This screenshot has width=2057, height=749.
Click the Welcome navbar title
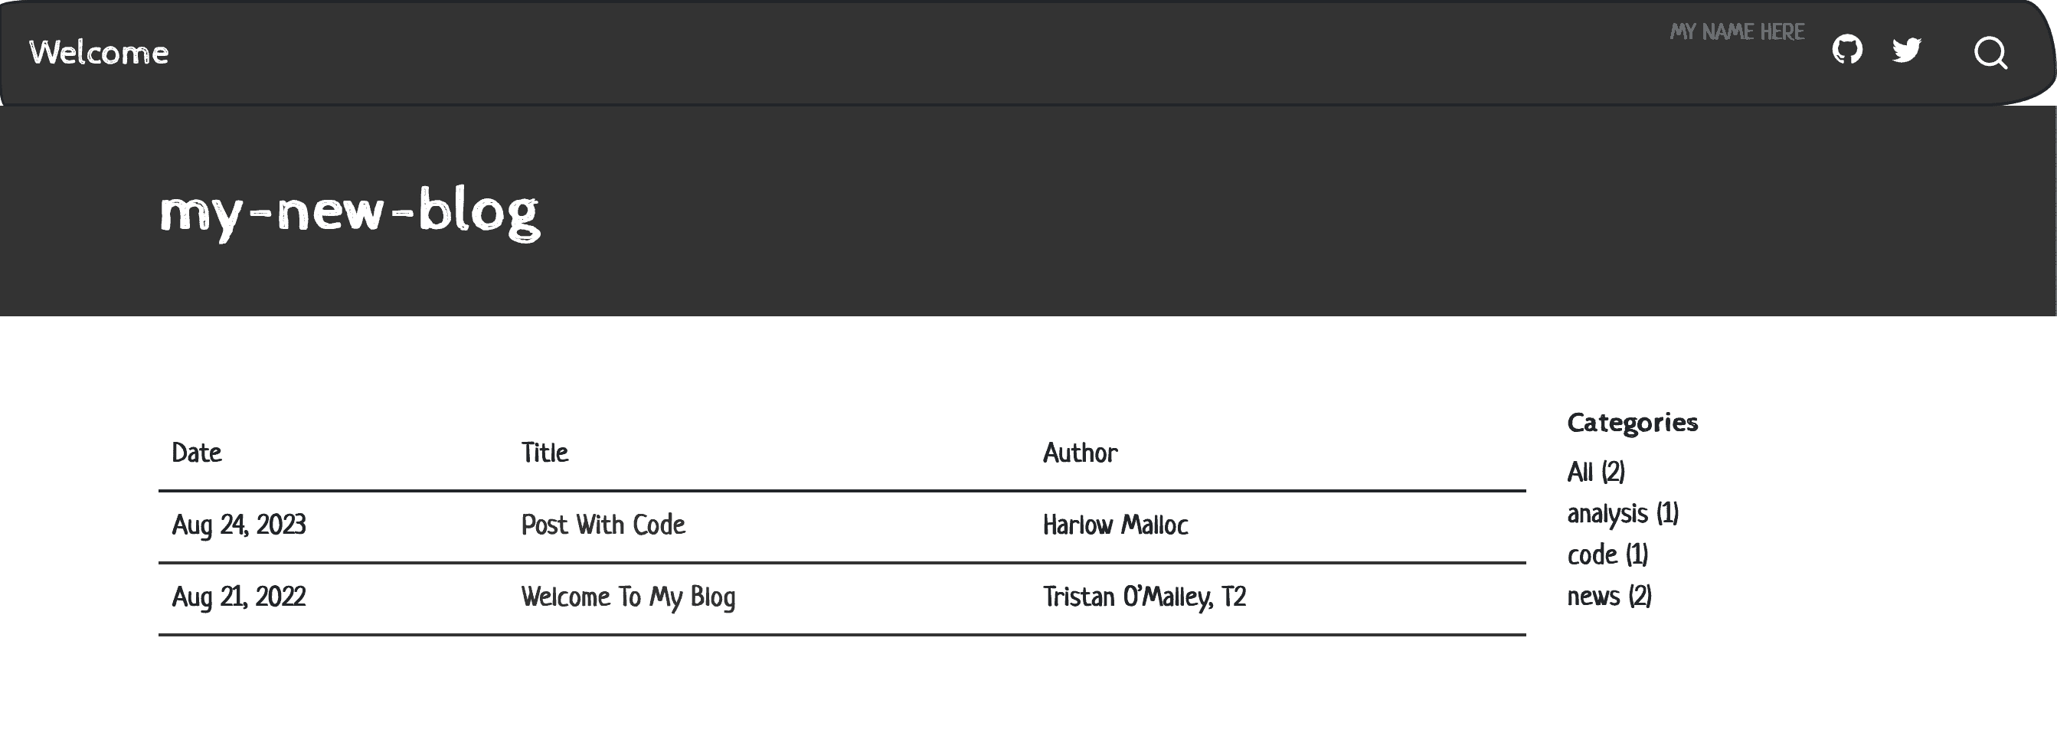click(99, 53)
